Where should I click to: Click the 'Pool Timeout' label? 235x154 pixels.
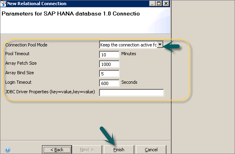[x=17, y=54]
